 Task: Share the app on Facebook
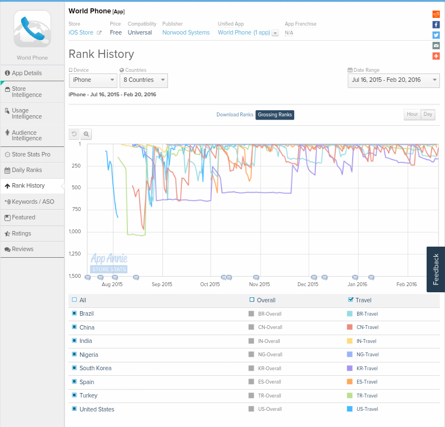pyautogui.click(x=437, y=24)
